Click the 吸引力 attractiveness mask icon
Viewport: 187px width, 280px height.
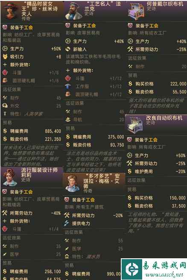pyautogui.click(x=5, y=57)
